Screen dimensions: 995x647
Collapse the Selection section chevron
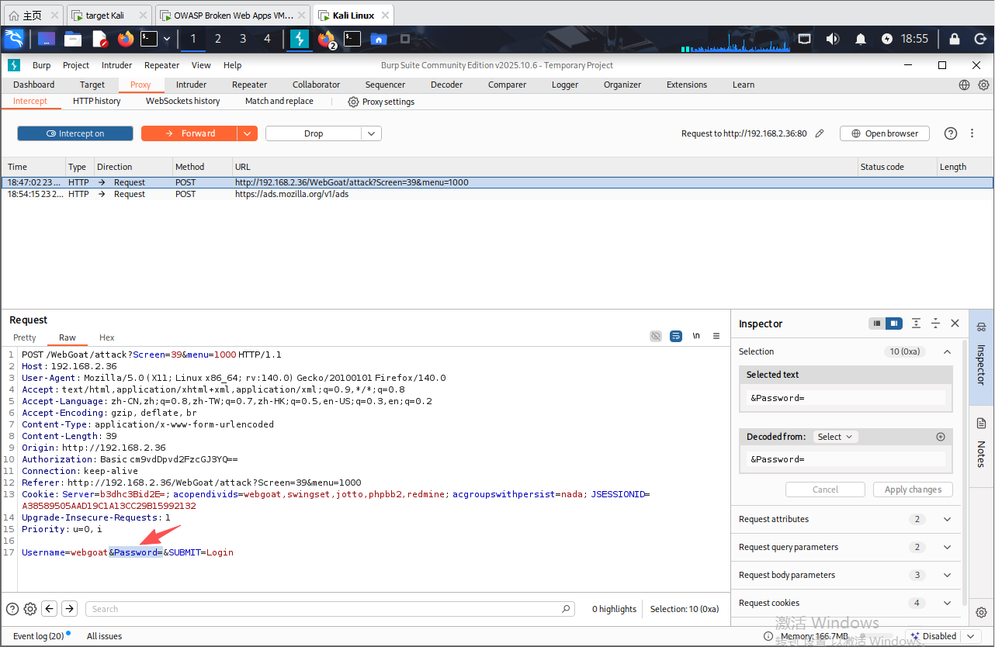coord(947,351)
